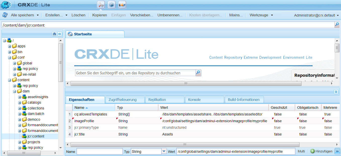Open the Package Manager icon at top
This screenshot has width=341, height=156.
tap(111, 5)
